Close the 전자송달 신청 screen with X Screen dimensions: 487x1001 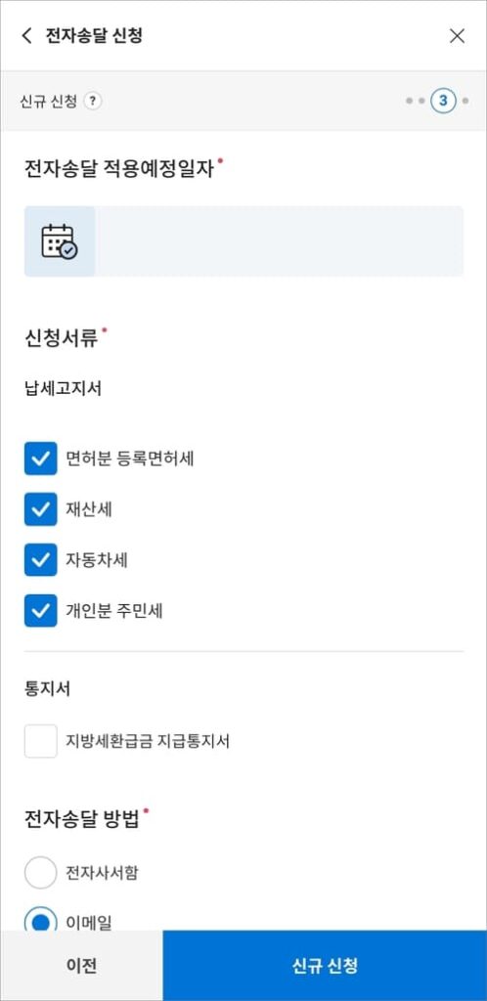[457, 36]
